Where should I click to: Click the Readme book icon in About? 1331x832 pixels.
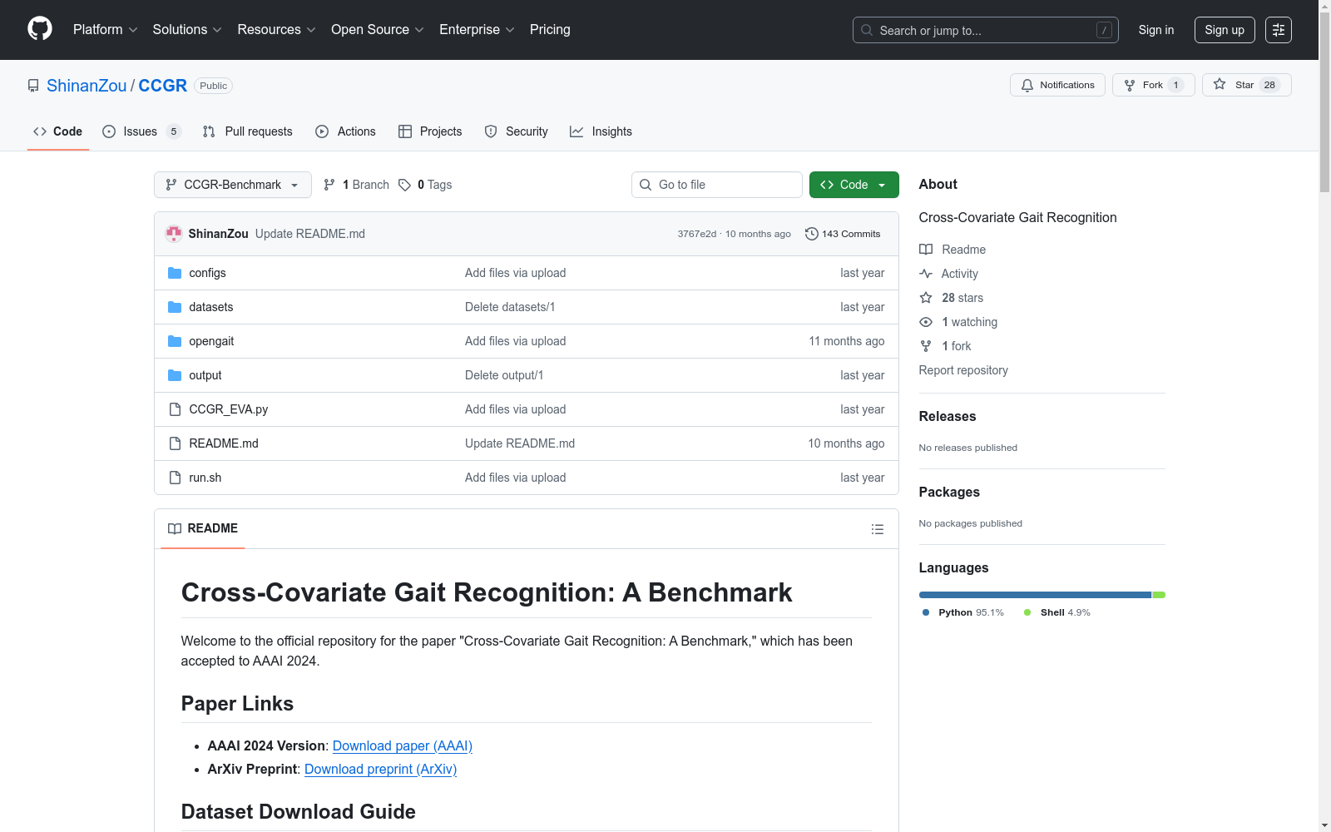[x=926, y=250]
